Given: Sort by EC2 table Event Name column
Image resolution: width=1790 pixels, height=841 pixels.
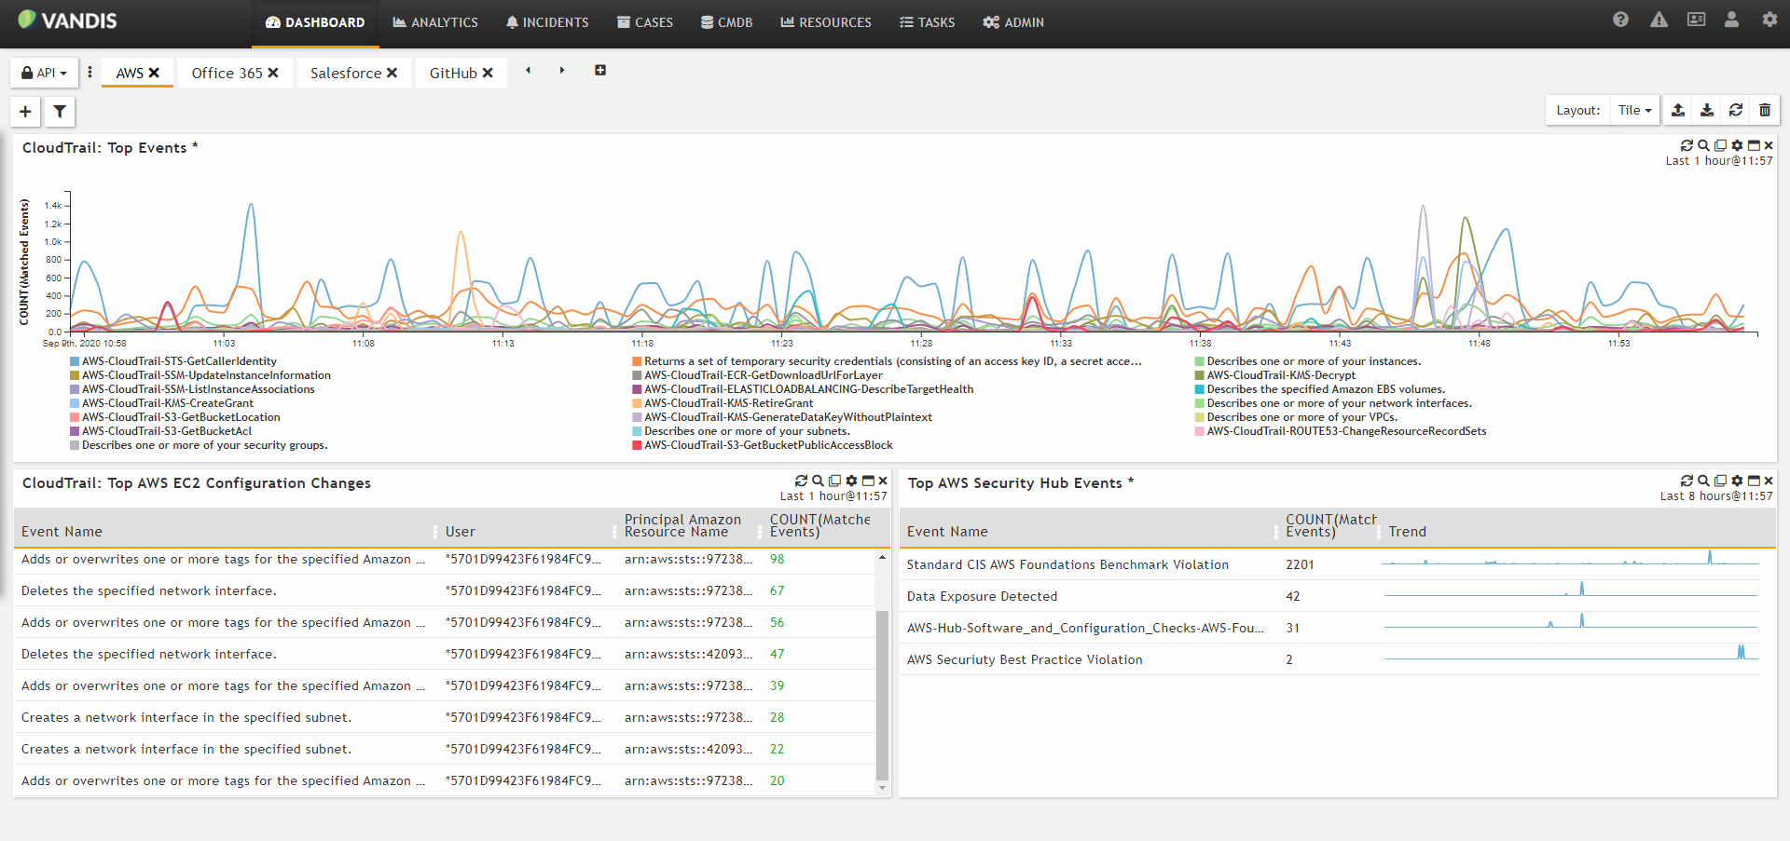Looking at the screenshot, I should click(x=62, y=532).
